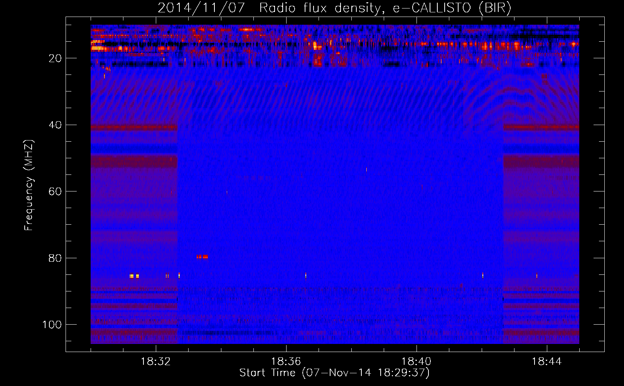
Task: Click the 'Frequency (MHZ)' axis label
Action: (29, 185)
